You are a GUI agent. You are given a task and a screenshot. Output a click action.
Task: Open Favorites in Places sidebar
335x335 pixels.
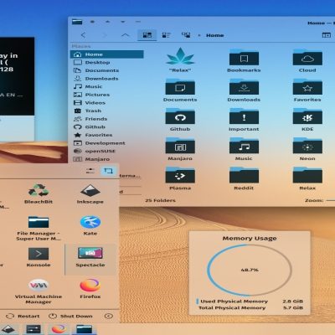pos(107,135)
